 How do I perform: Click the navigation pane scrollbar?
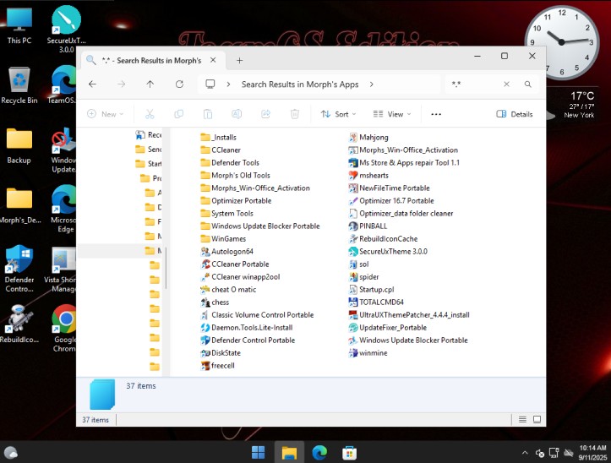[166, 268]
